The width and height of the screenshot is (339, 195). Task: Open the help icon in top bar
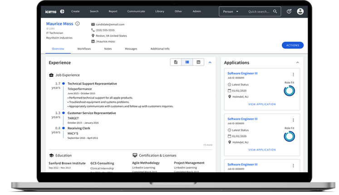290,11
